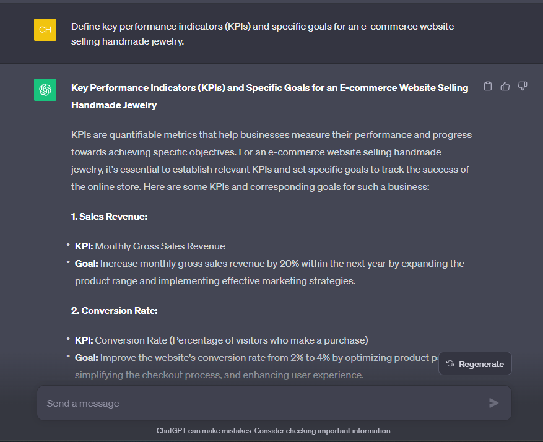Click the yellow CH user avatar
Screen dimensions: 543x442
45,30
